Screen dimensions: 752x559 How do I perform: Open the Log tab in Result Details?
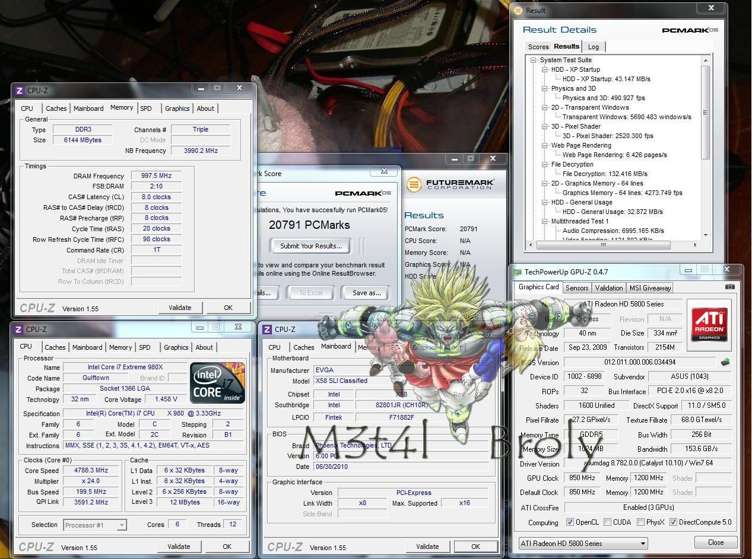point(594,47)
